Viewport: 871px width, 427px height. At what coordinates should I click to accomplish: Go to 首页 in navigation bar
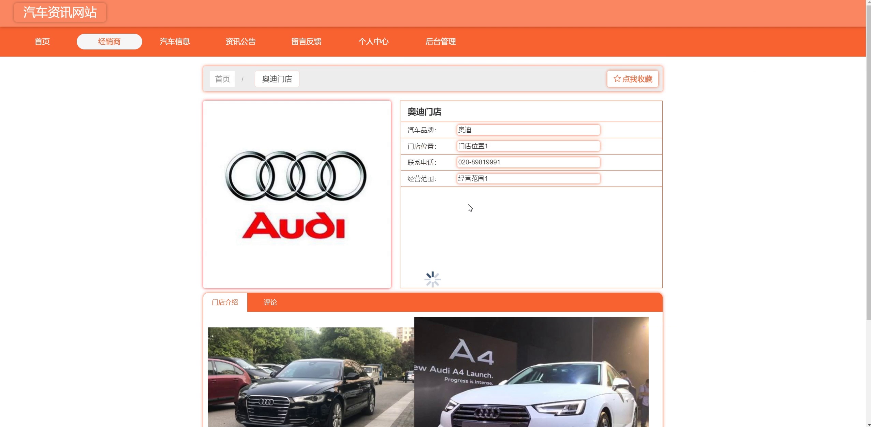pyautogui.click(x=42, y=42)
